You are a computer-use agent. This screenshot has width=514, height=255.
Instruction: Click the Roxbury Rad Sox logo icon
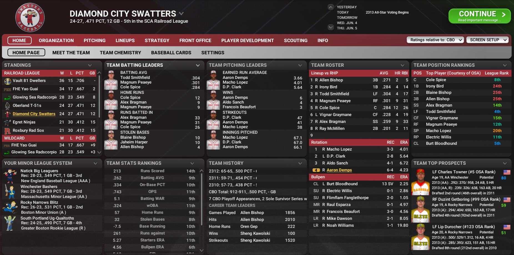[7, 131]
